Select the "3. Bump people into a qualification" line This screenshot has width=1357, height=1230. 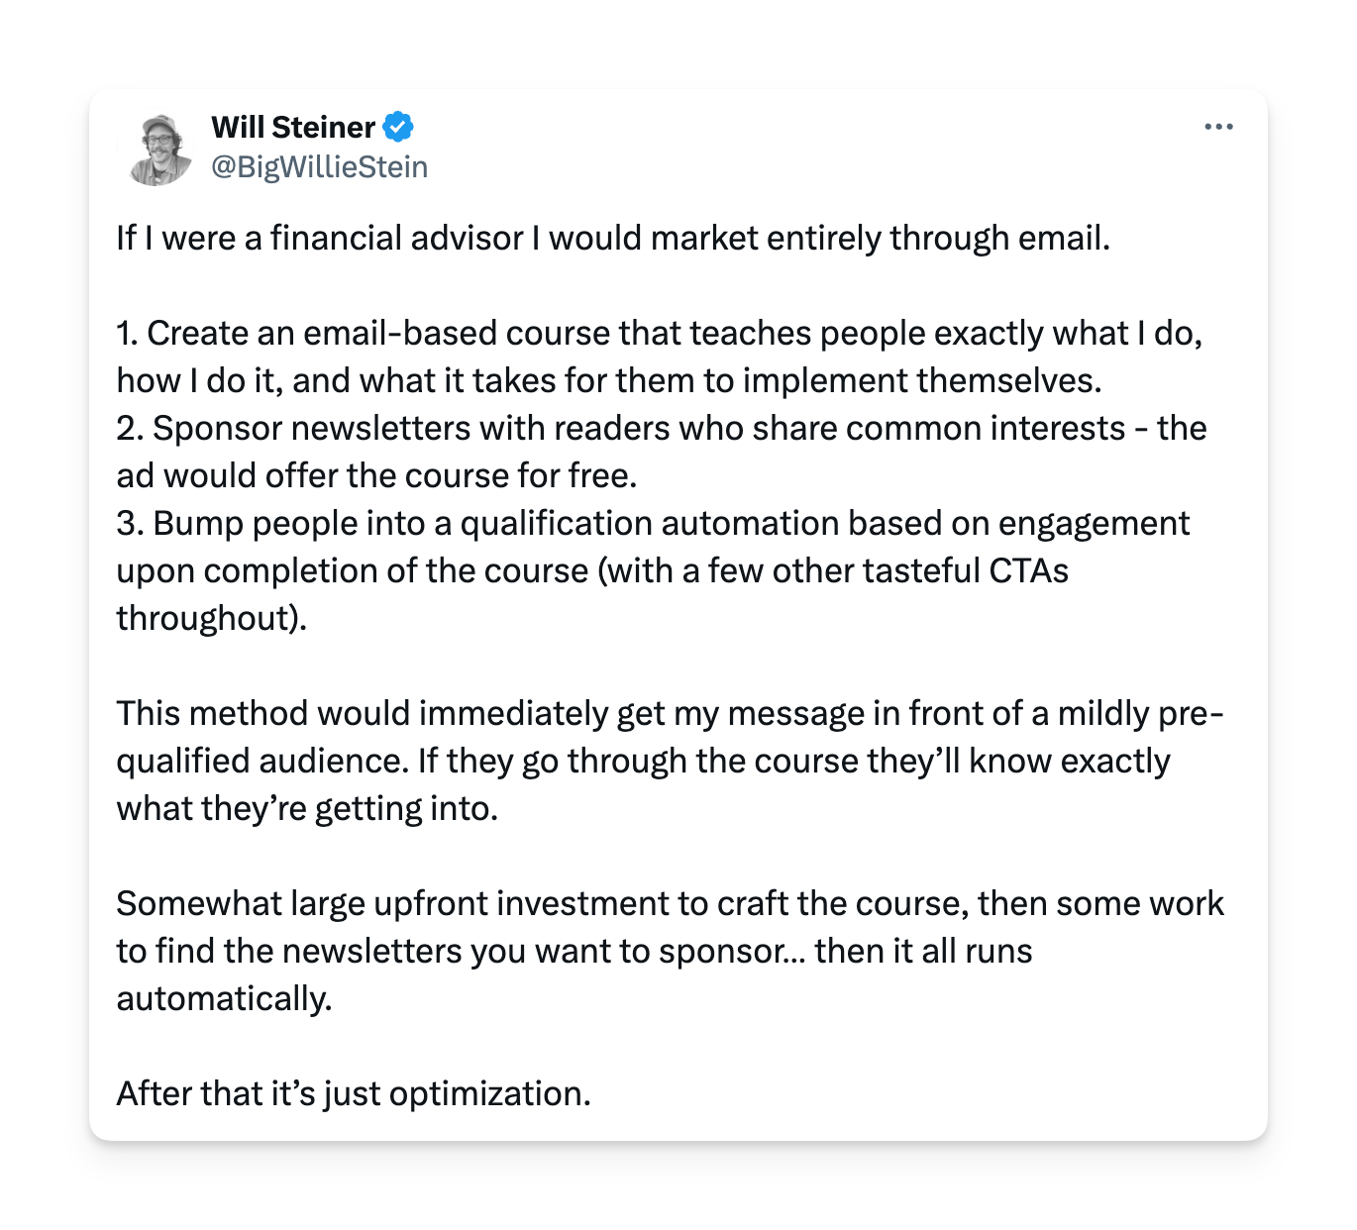tap(653, 524)
